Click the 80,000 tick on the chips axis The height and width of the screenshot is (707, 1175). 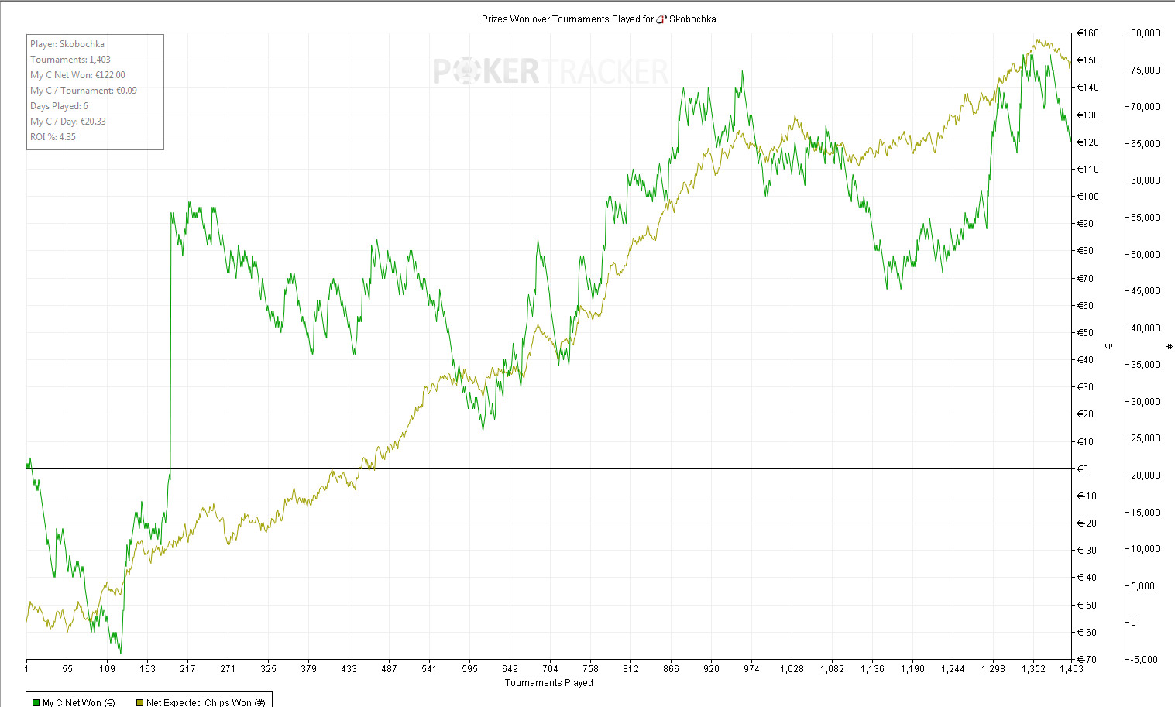[x=1145, y=33]
